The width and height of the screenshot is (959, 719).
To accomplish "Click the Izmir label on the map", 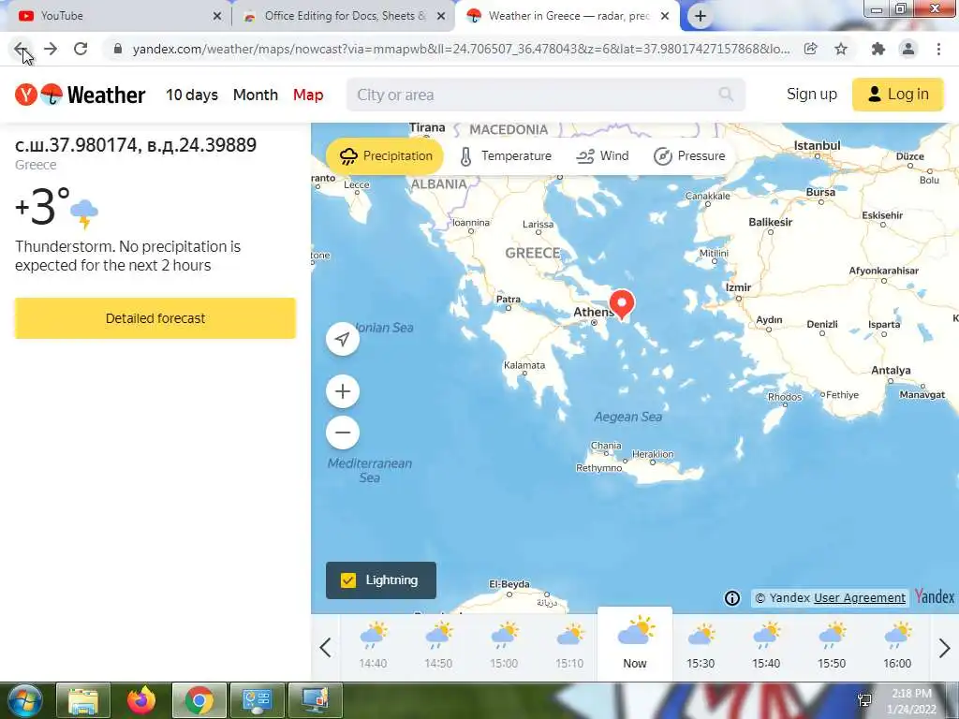I will (738, 287).
